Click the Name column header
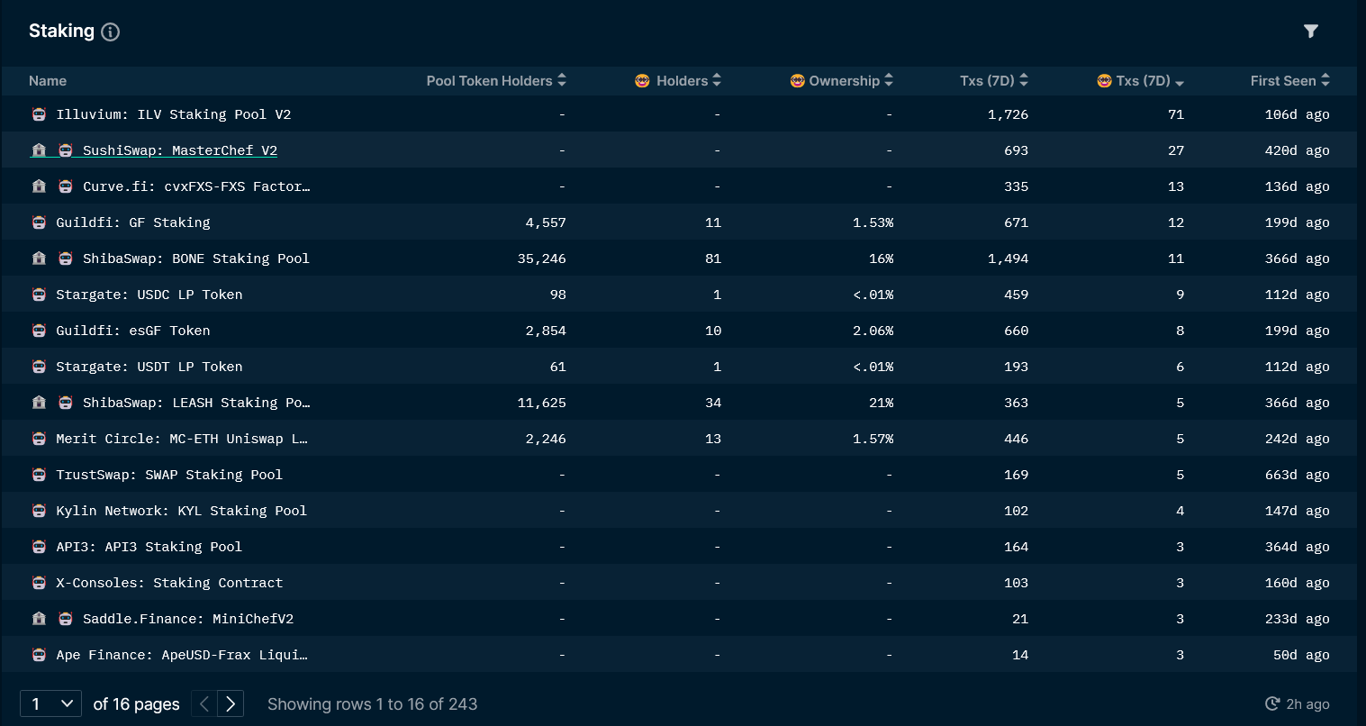The height and width of the screenshot is (726, 1366). pyautogui.click(x=48, y=81)
